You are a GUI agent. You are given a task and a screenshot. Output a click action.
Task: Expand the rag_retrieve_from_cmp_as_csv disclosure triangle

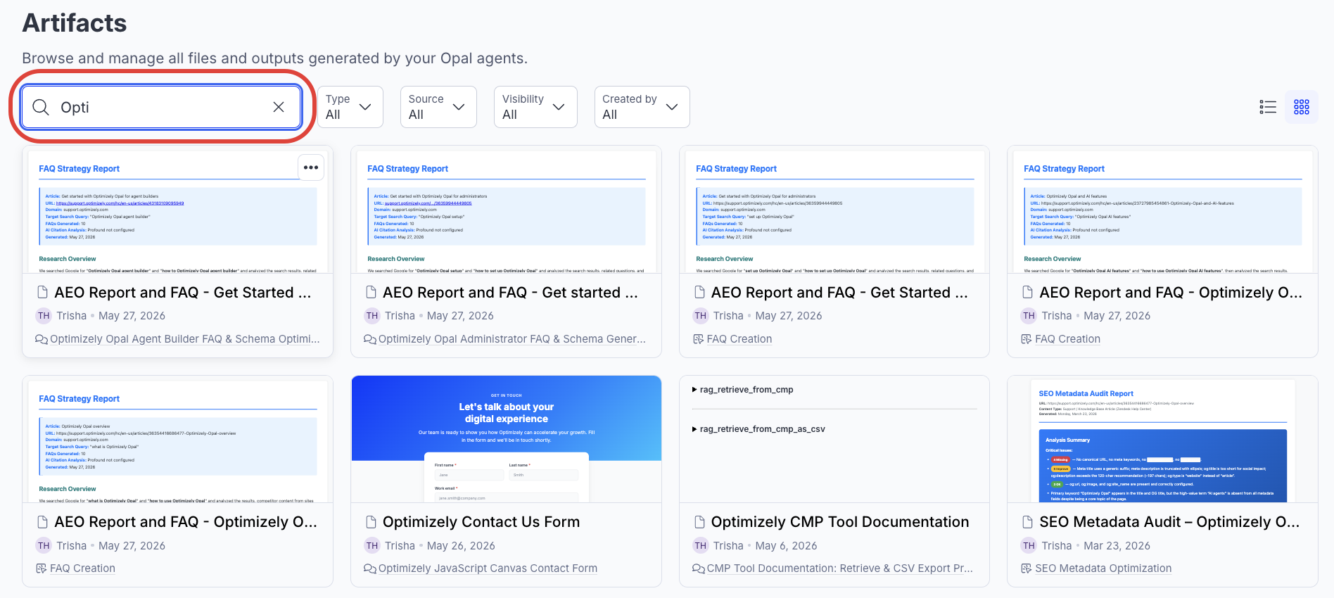click(694, 429)
